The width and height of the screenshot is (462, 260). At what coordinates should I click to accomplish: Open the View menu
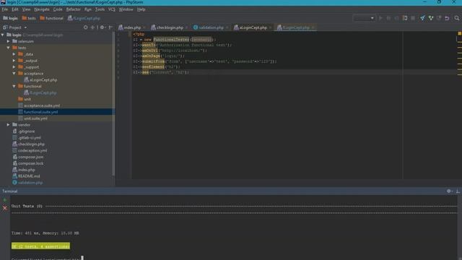click(26, 9)
